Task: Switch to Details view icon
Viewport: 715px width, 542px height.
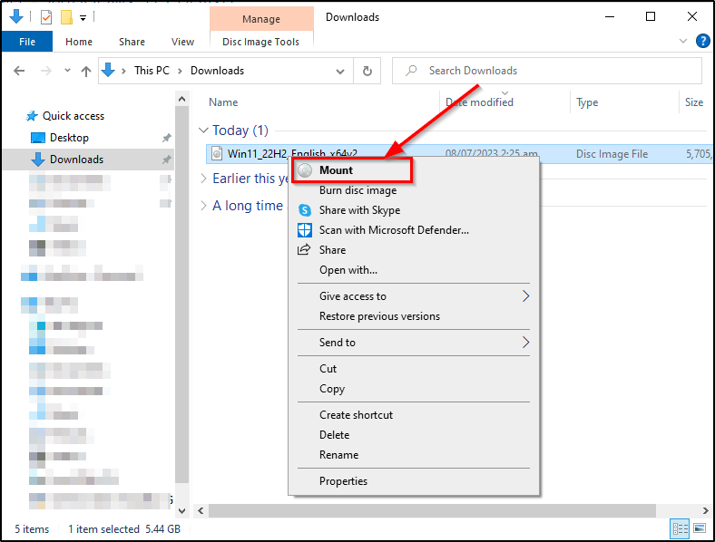Action: tap(680, 528)
